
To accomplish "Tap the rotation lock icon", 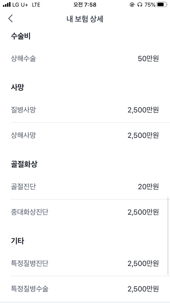I will pos(132,5).
